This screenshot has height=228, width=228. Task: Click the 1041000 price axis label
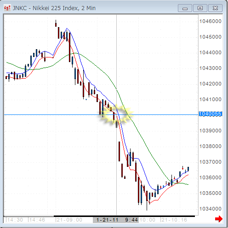210,99
